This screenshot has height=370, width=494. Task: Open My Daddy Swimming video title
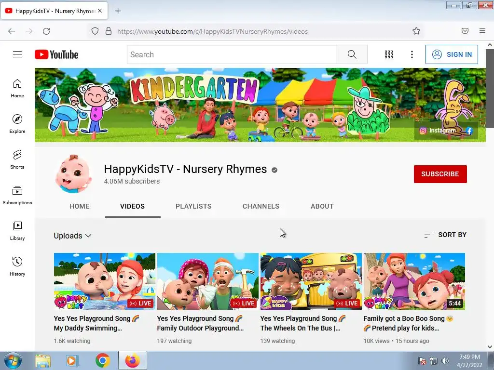pyautogui.click(x=96, y=323)
